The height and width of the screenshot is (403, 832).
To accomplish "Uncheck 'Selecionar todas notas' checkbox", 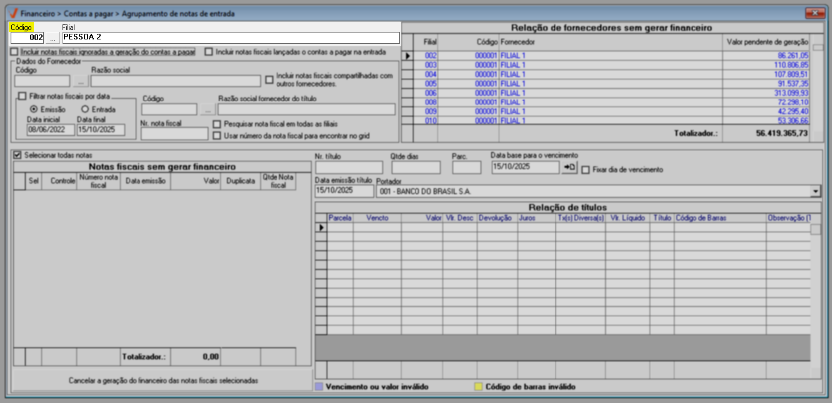I will coord(18,155).
